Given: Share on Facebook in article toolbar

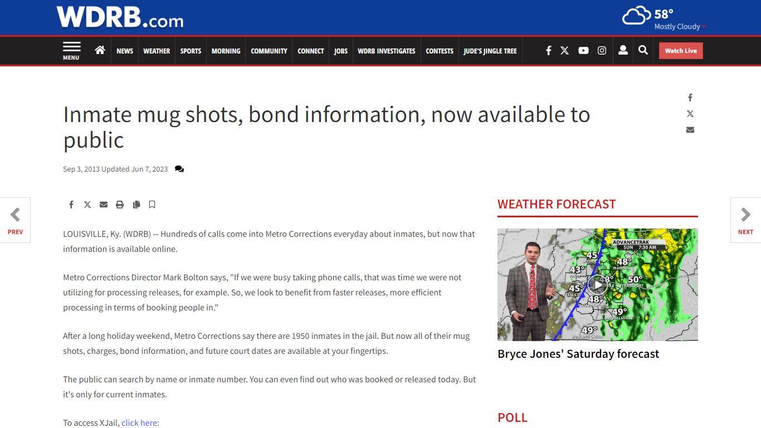Looking at the screenshot, I should [71, 205].
